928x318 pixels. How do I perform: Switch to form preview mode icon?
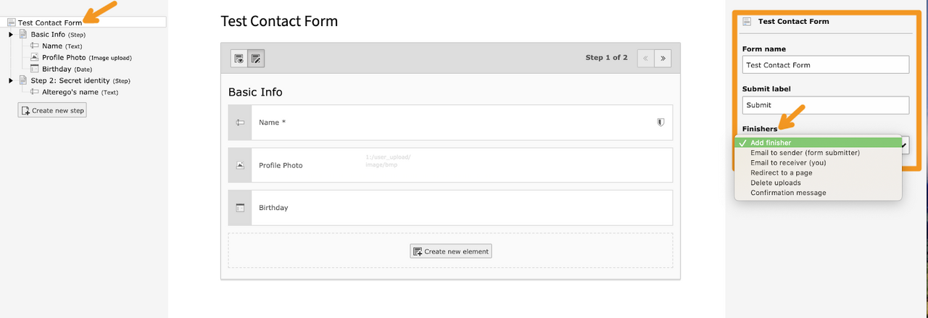239,59
